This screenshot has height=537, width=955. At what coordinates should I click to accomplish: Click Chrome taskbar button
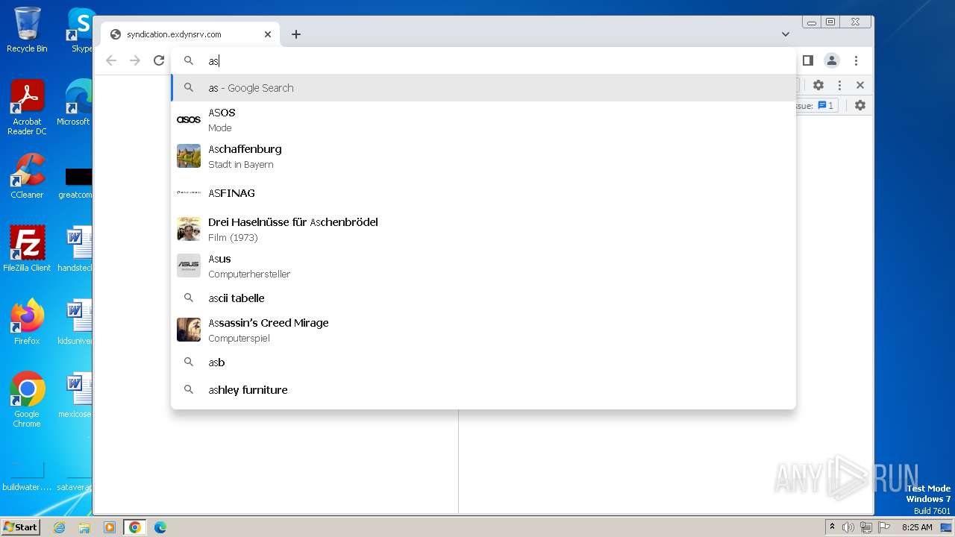135,527
